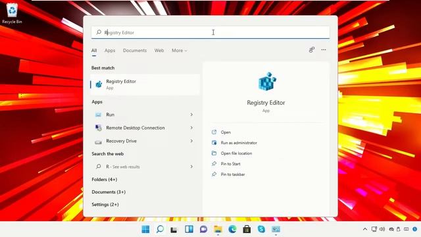Expand the Recovery Drive chevron

(191, 141)
